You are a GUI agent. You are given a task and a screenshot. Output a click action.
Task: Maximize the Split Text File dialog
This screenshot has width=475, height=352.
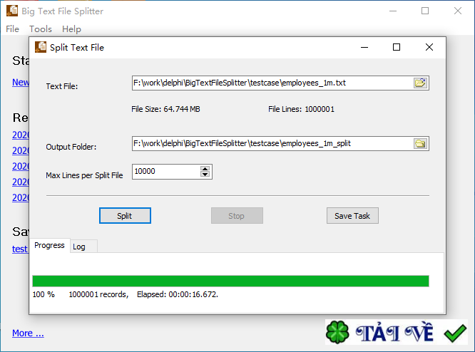tap(397, 47)
